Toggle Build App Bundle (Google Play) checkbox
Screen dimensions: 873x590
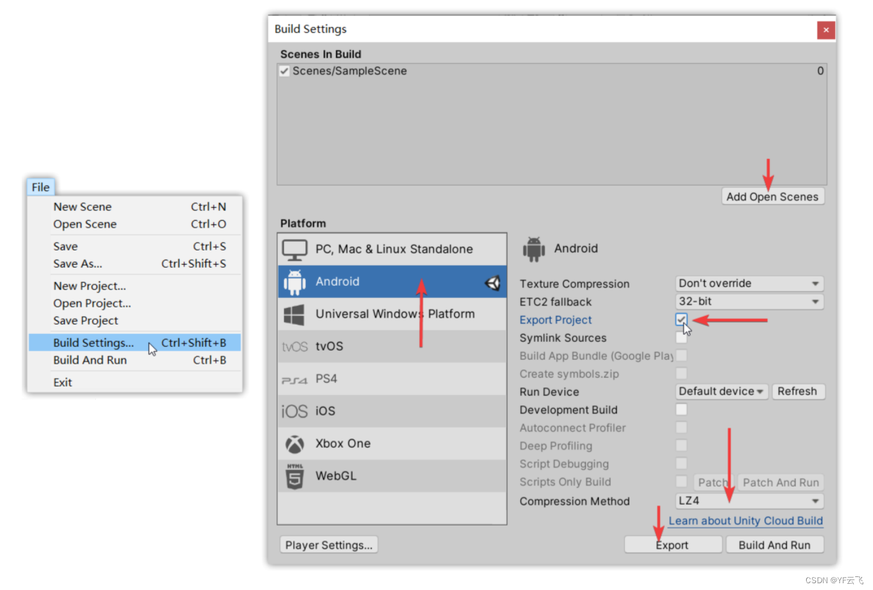[681, 356]
